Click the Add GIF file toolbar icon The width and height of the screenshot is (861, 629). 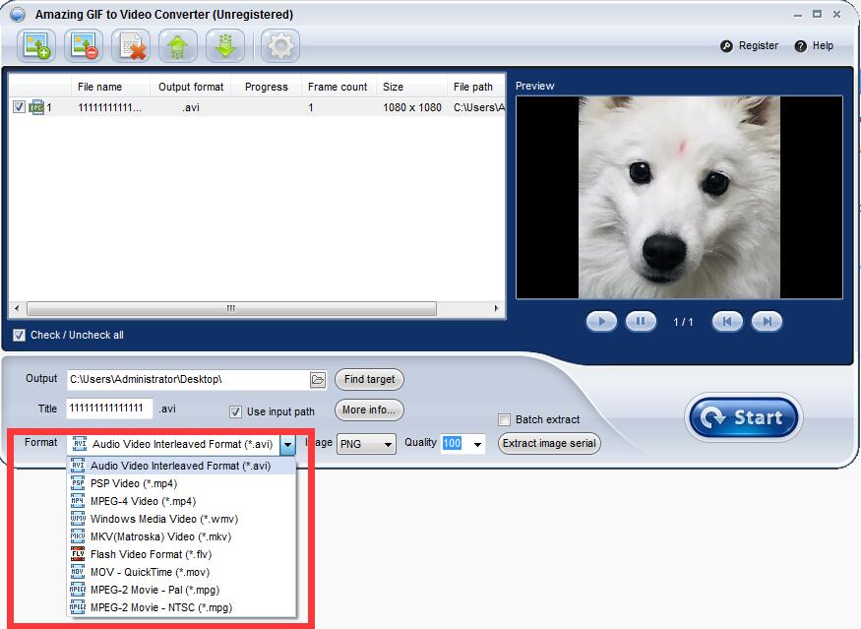pos(36,45)
